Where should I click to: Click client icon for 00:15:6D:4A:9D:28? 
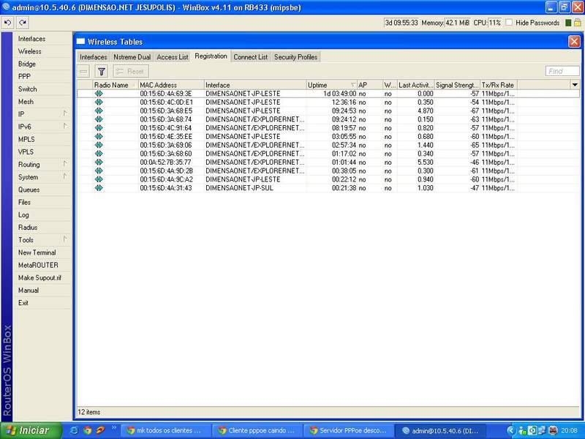(99, 171)
